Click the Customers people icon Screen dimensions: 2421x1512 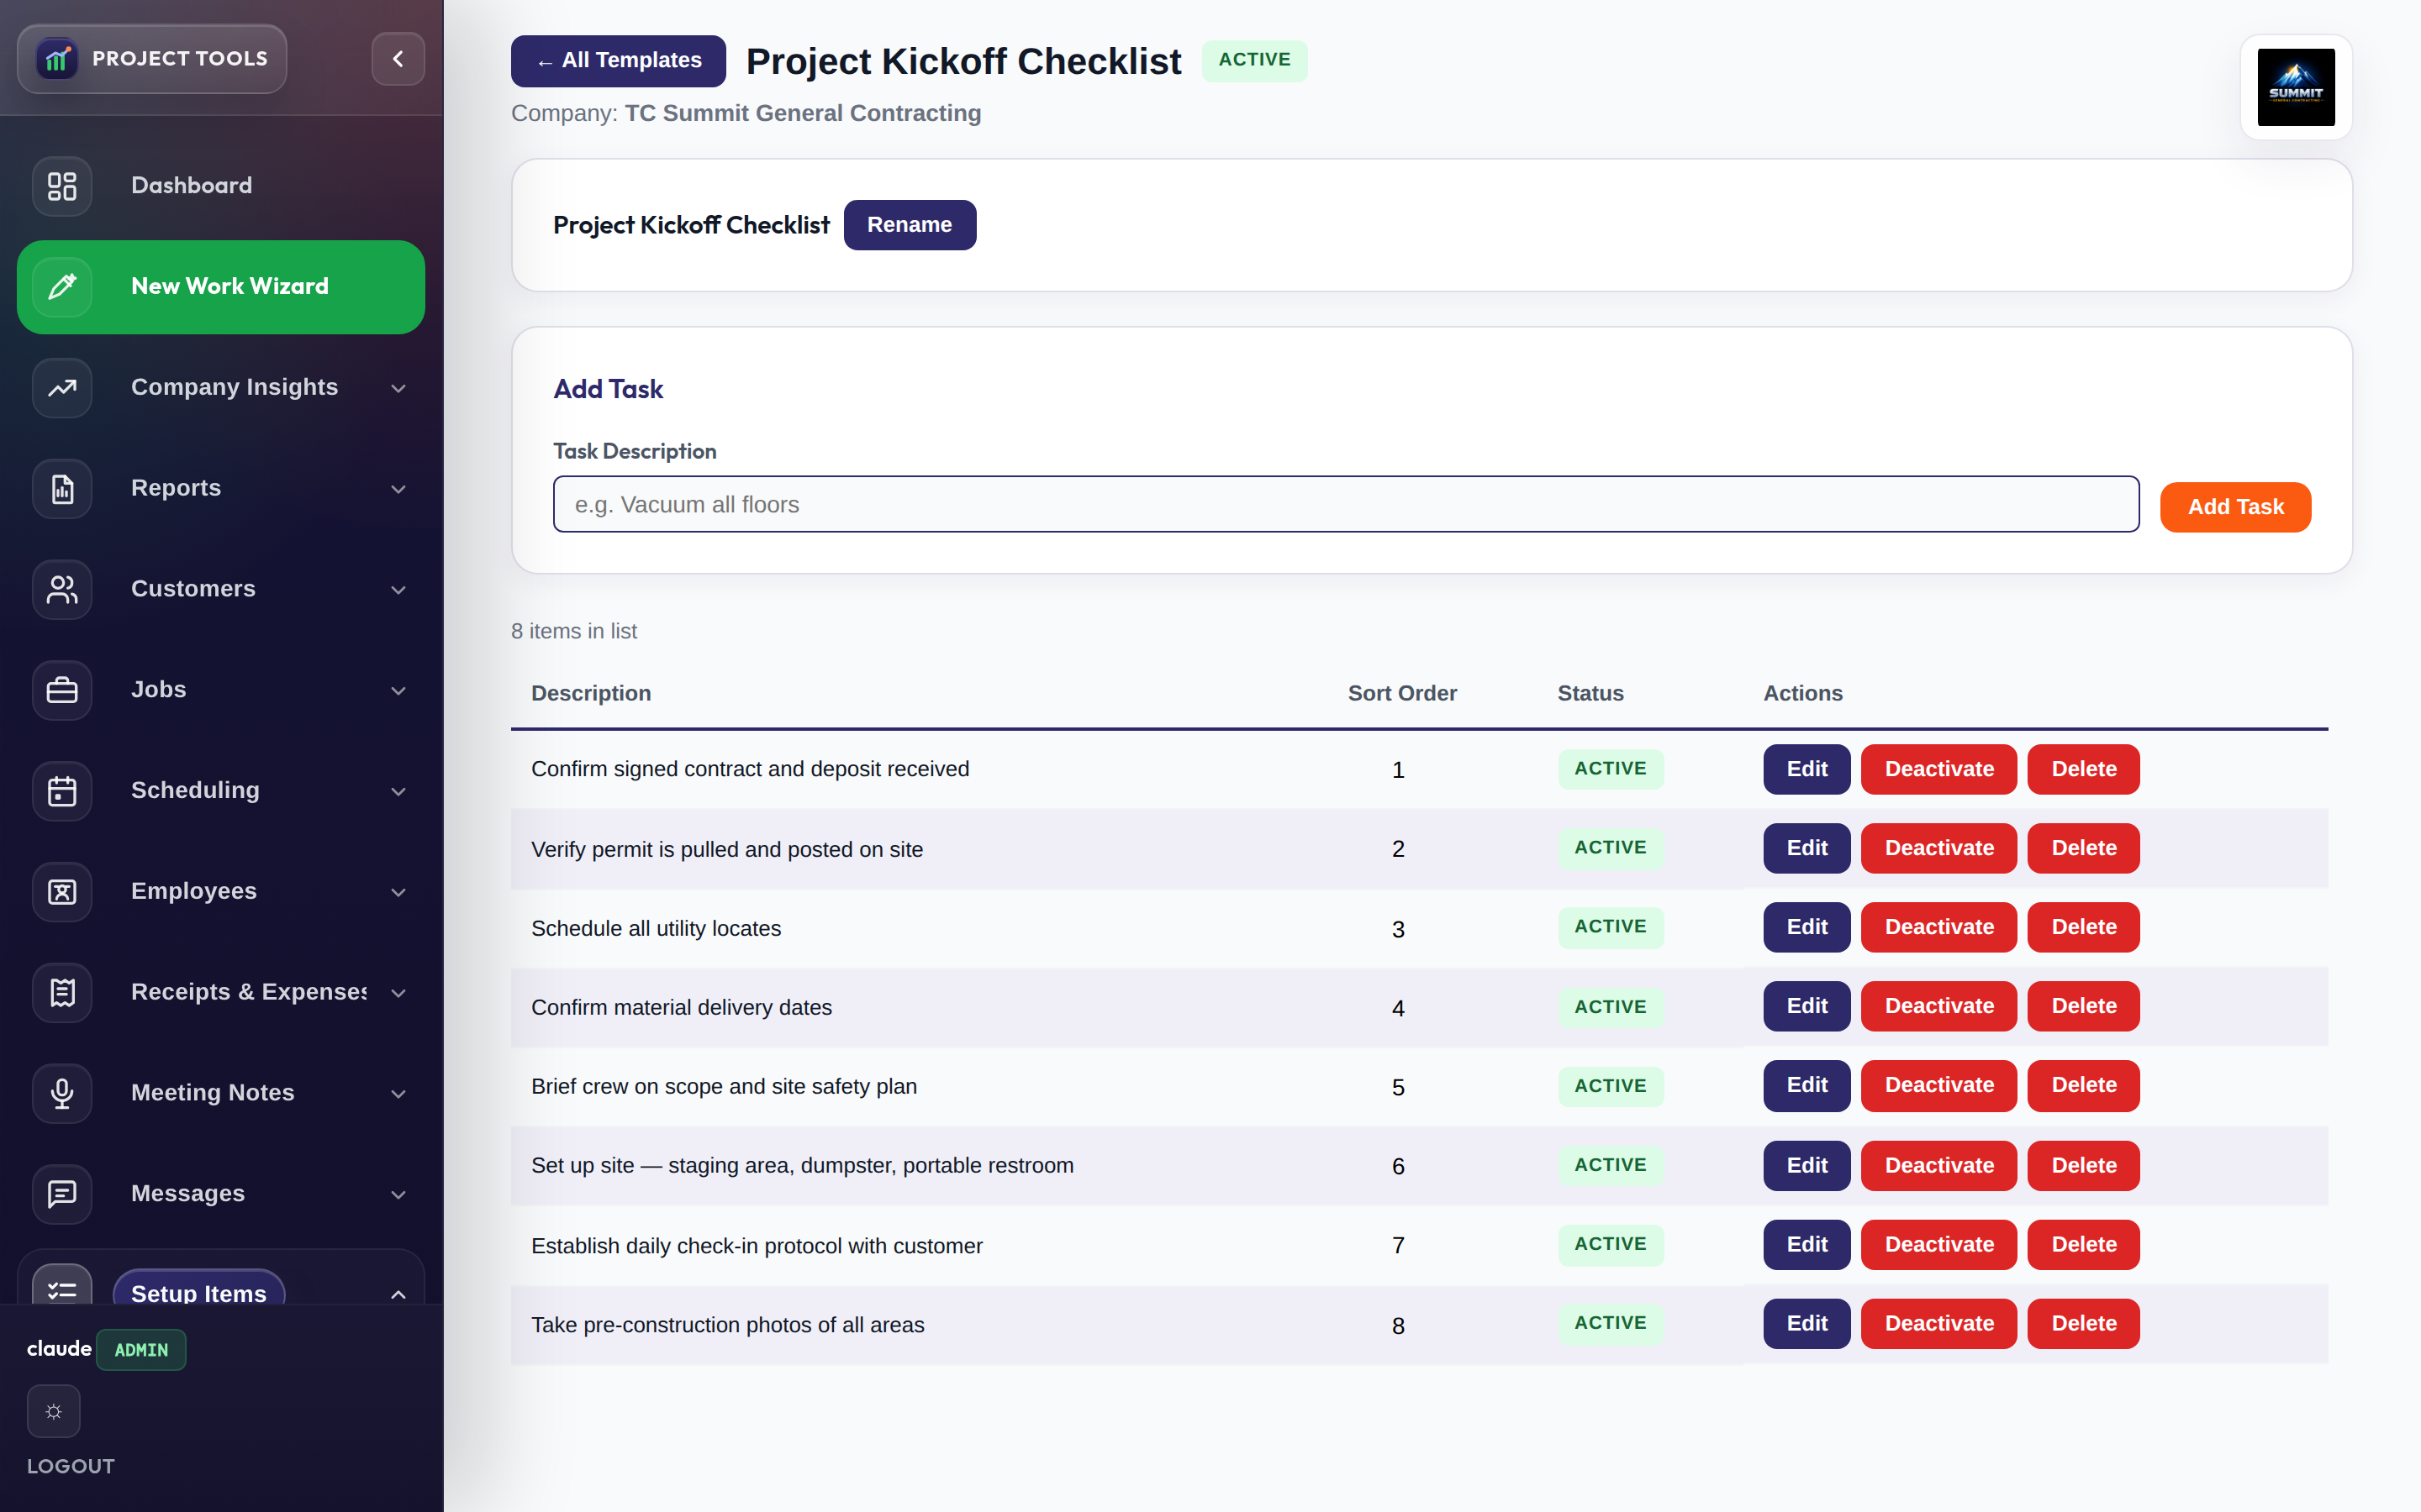pos(62,590)
